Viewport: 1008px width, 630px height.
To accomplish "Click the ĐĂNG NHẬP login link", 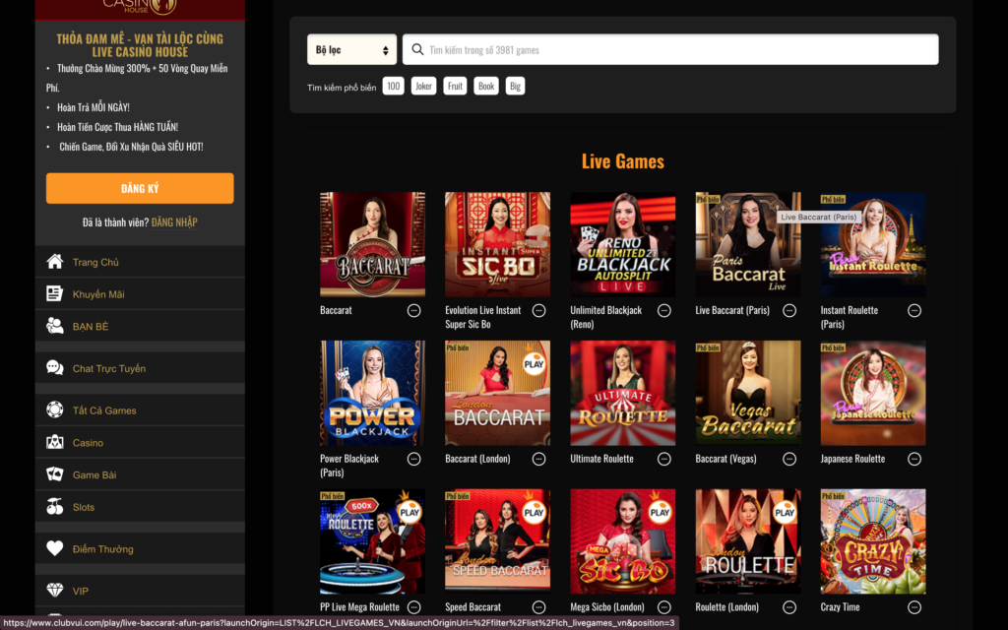I will [x=174, y=222].
